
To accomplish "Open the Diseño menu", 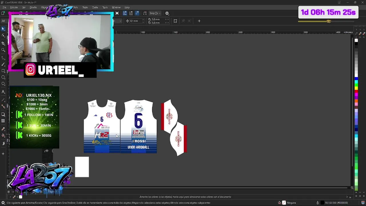I will tap(33, 7).
